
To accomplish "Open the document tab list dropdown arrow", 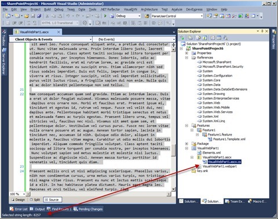I will coord(174,32).
